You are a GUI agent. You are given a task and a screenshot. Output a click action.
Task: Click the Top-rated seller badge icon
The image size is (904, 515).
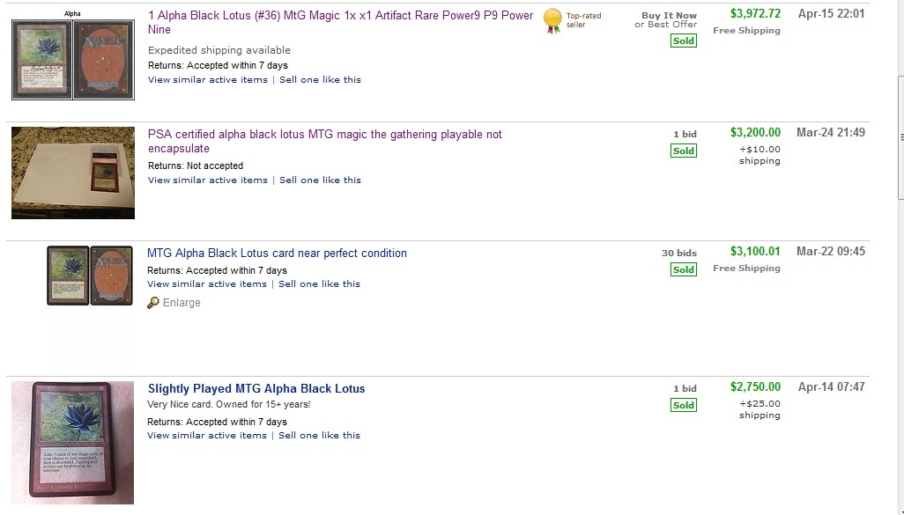click(x=552, y=20)
